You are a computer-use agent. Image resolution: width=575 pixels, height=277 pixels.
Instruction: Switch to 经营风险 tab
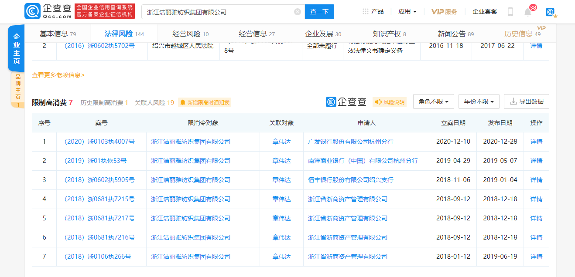[x=191, y=34]
